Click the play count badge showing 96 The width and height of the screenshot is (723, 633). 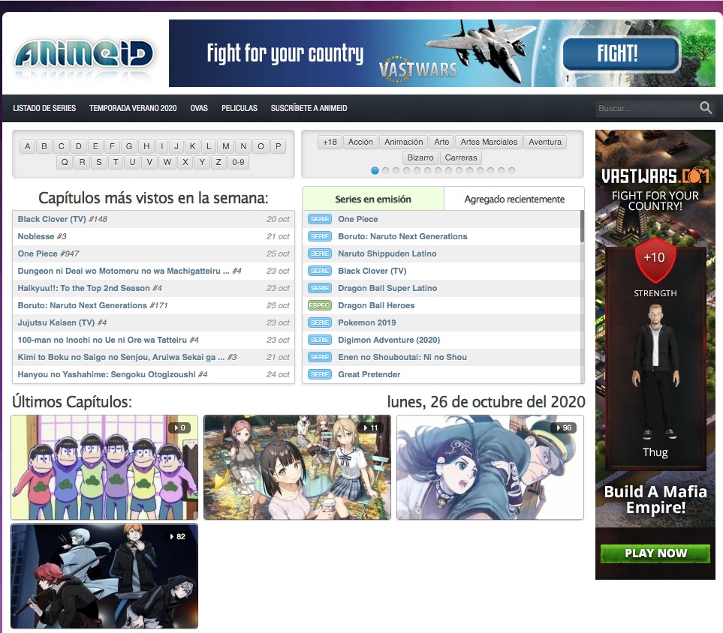tap(564, 428)
